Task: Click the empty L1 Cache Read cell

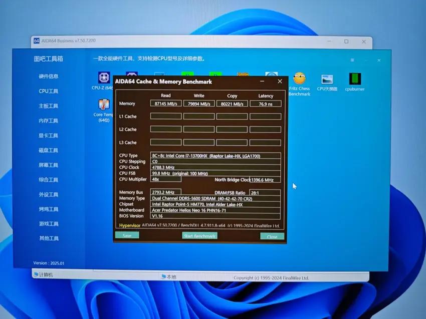Action: click(x=166, y=116)
